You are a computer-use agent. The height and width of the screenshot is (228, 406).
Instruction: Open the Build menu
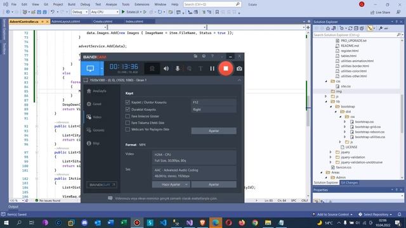point(72,4)
